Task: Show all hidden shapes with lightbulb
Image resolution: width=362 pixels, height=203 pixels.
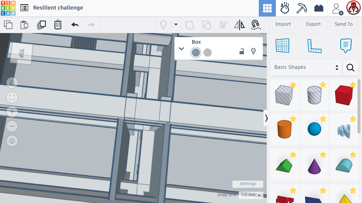Action: coord(163,25)
